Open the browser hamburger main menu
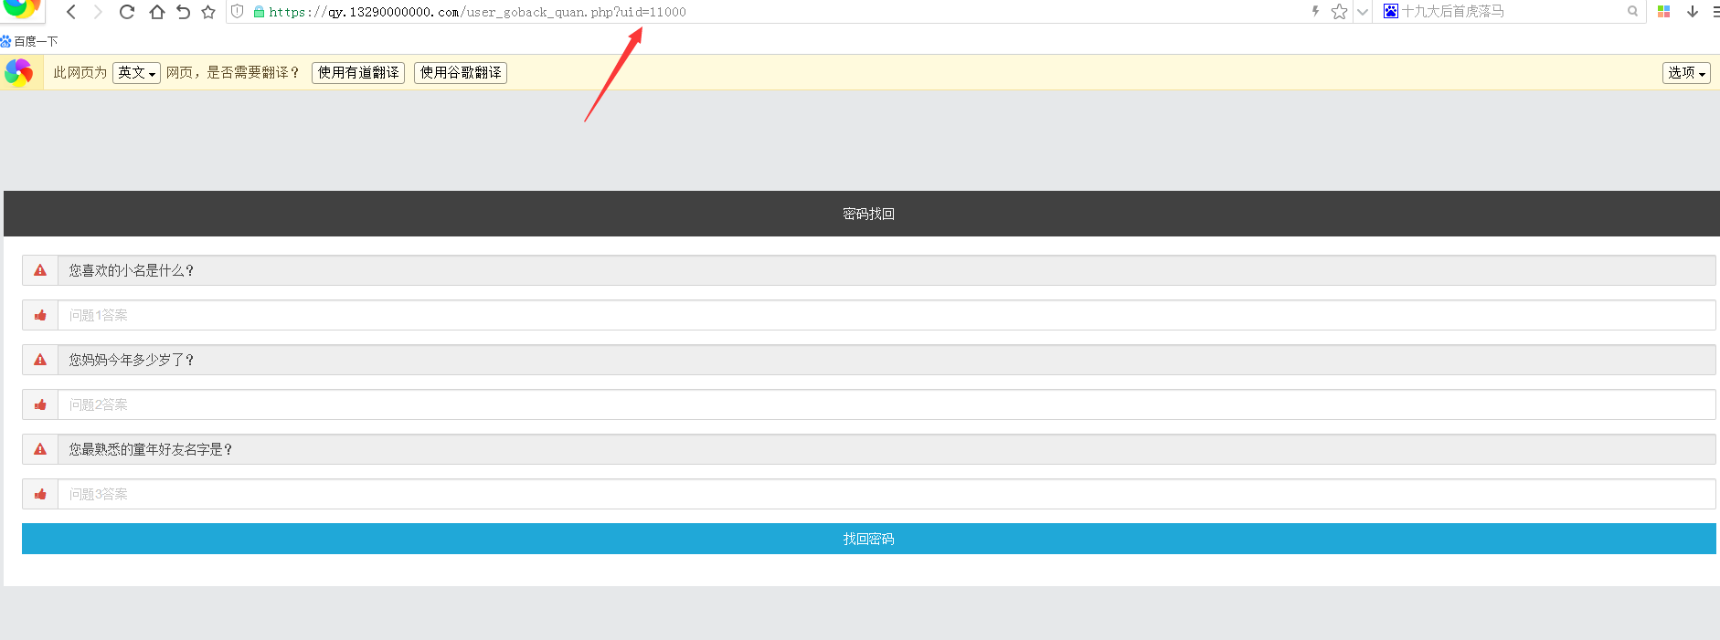 click(x=1715, y=12)
